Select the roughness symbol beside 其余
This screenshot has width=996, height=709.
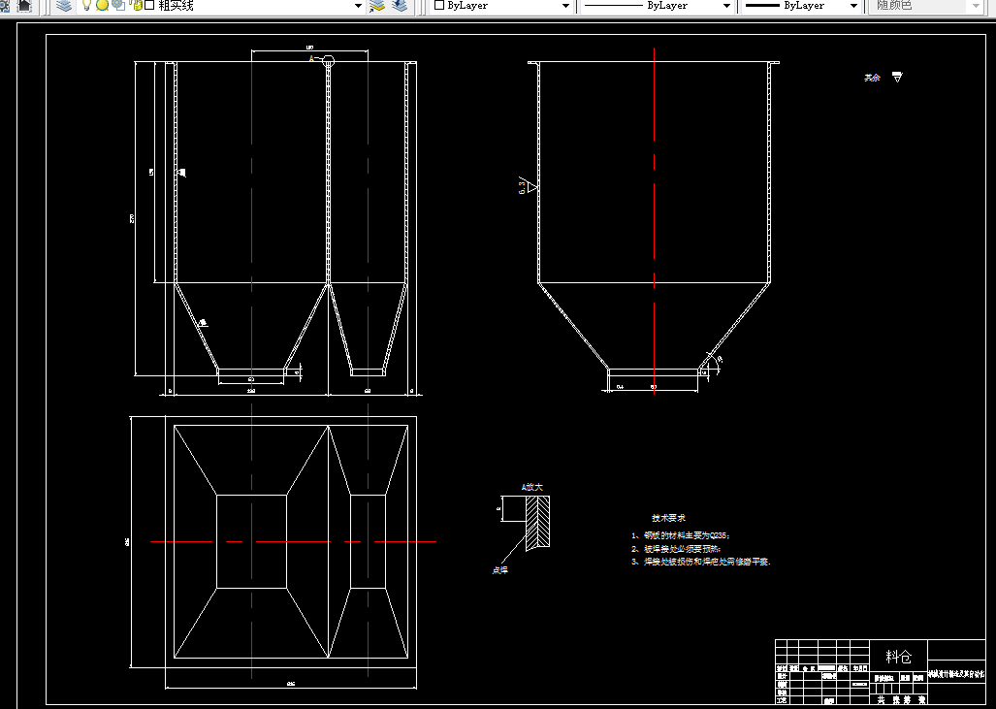coord(897,77)
